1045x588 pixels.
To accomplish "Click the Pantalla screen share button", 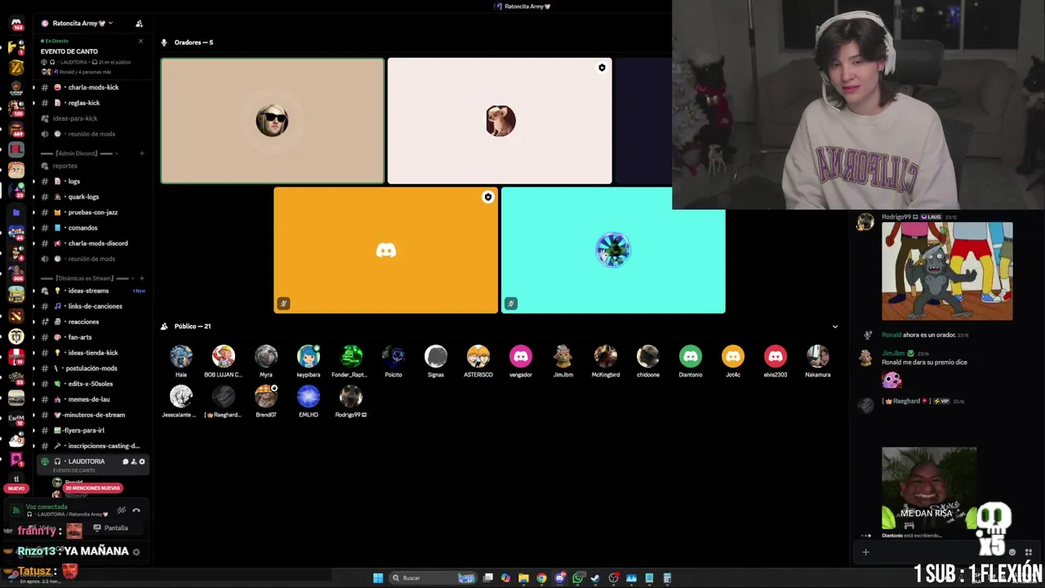I will click(x=111, y=528).
